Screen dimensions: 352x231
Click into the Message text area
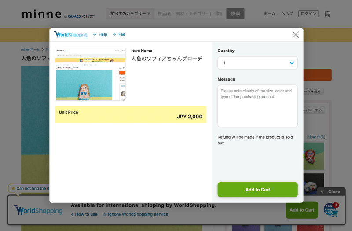point(257,106)
